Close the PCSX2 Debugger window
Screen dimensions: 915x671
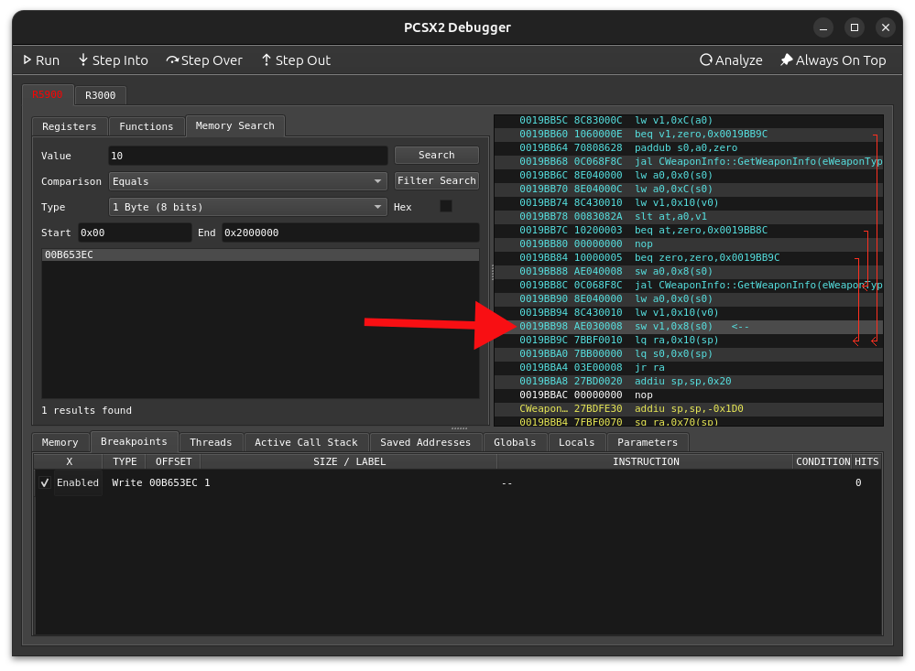886,27
